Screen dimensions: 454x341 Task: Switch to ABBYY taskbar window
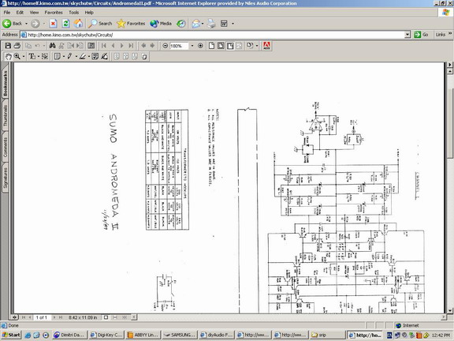point(143,335)
